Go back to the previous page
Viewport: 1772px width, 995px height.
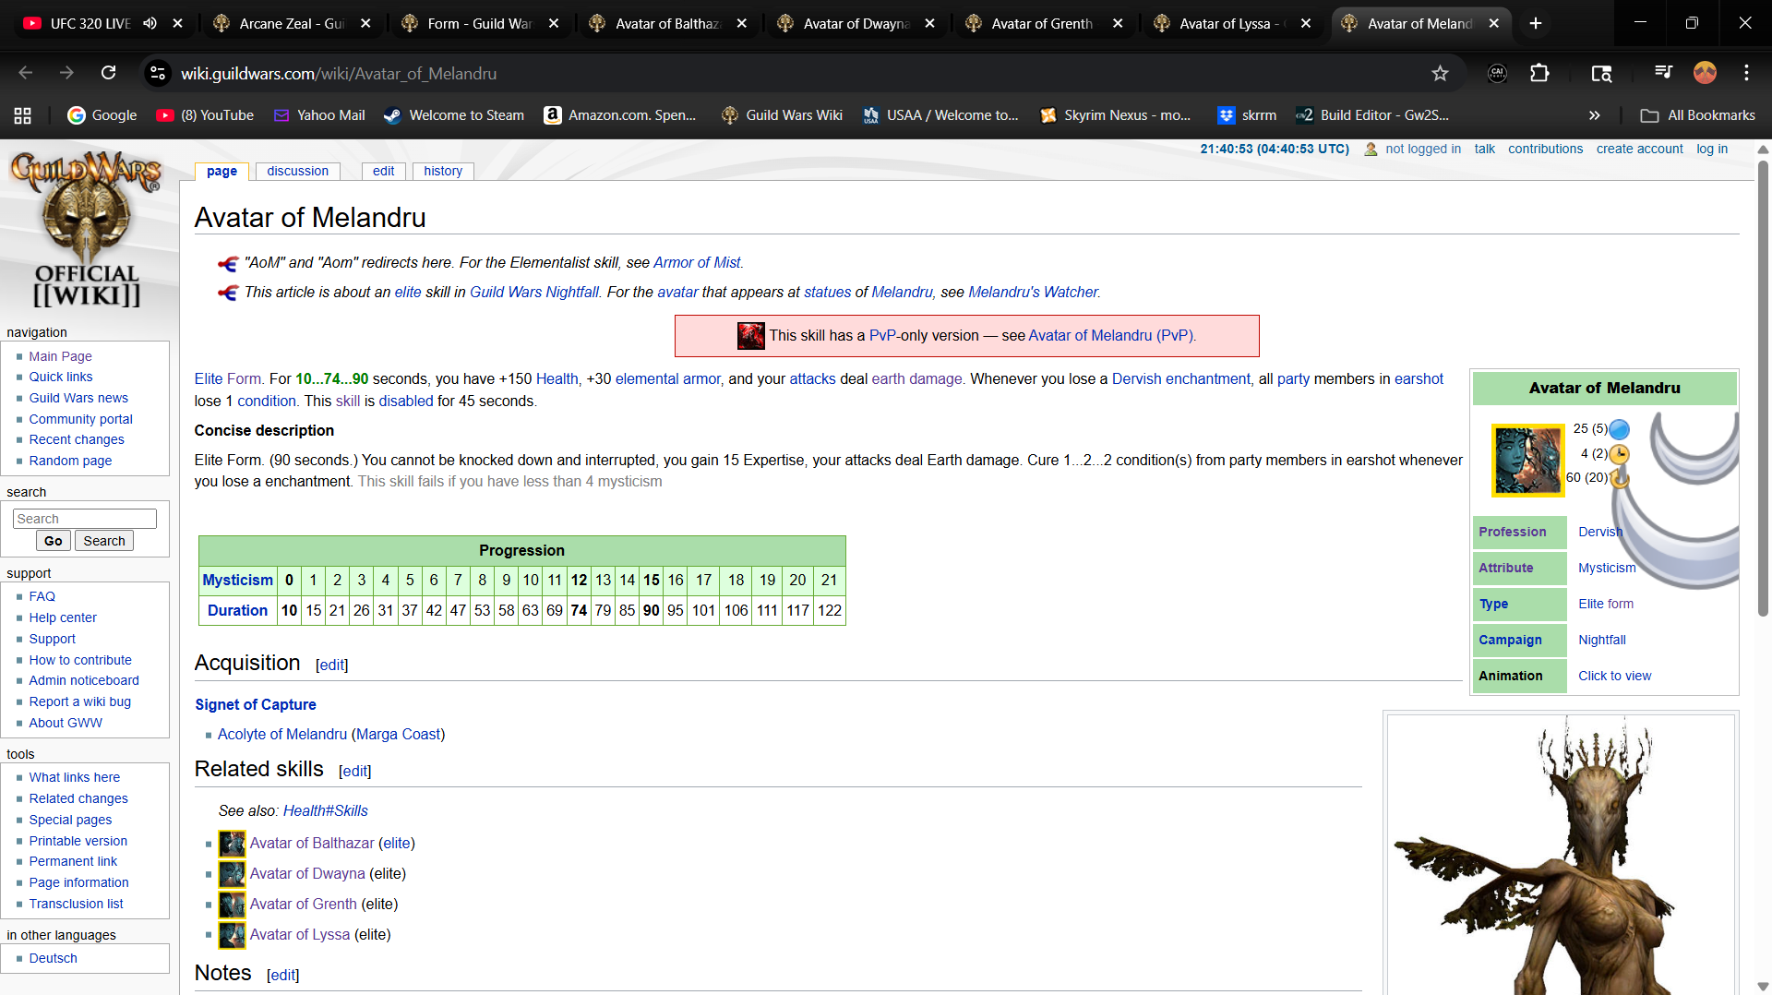coord(26,73)
